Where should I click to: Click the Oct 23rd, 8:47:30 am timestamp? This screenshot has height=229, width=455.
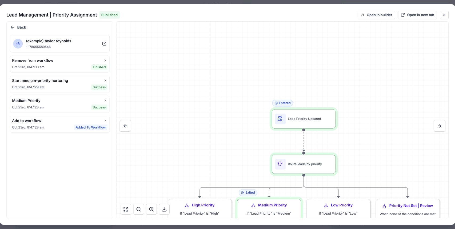point(28,67)
